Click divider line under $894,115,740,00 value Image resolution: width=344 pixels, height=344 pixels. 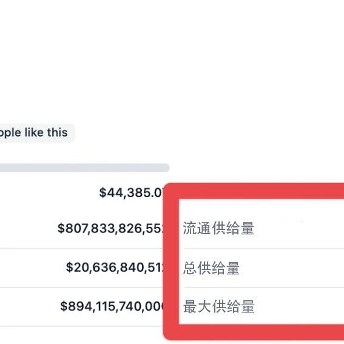pos(82,326)
